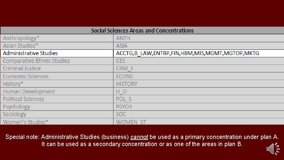Image resolution: width=284 pixels, height=160 pixels.
Task: Select the Economic Sciences cell
Action: click(x=26, y=76)
